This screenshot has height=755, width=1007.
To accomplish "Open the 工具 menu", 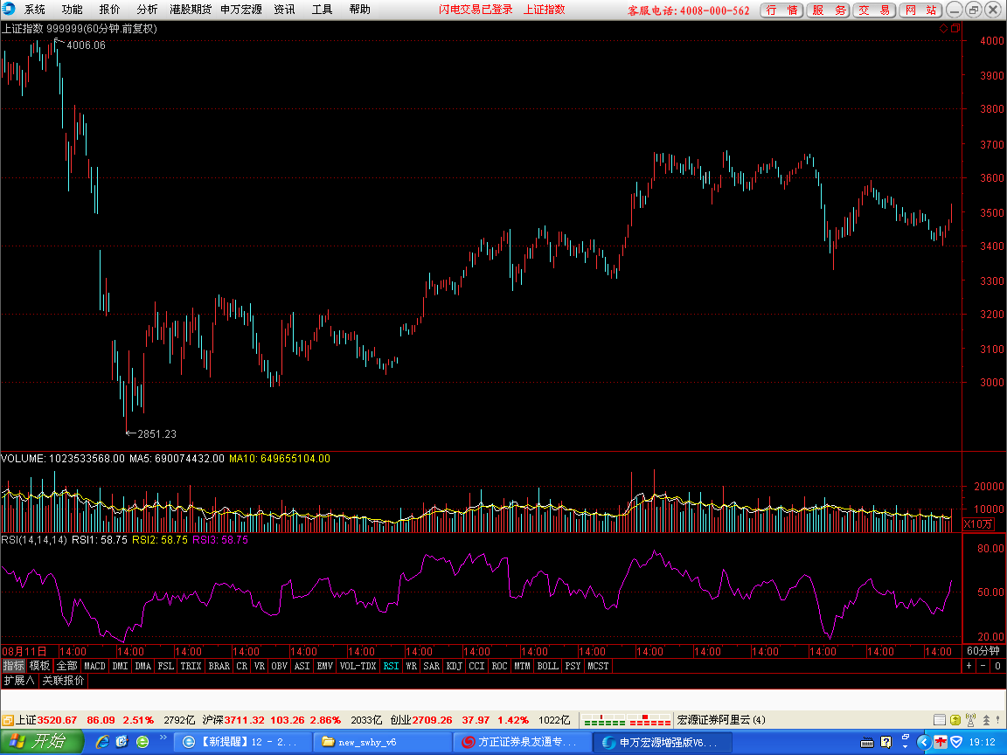I will point(322,10).
